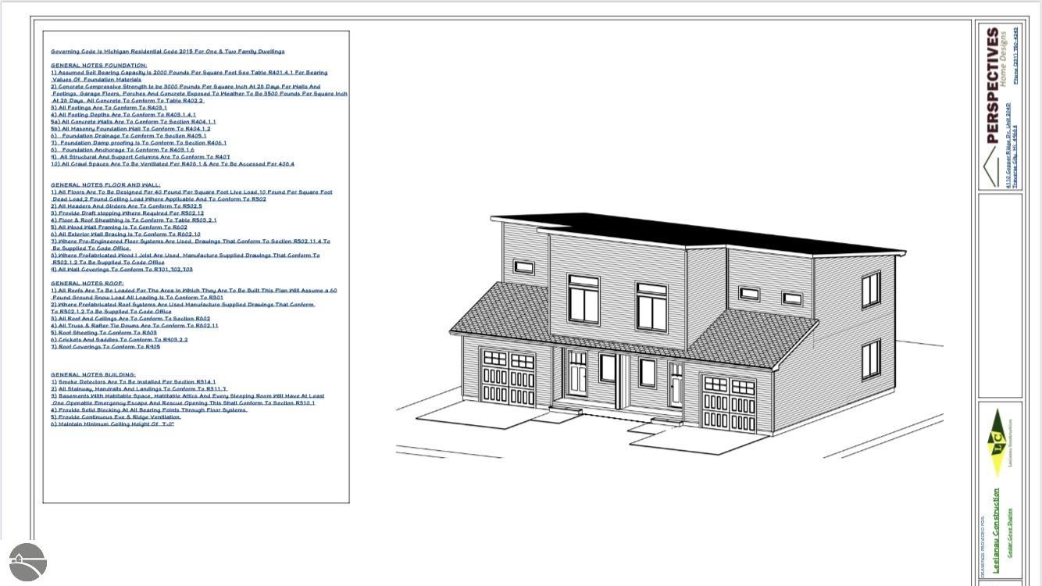Click the left garage door on the house
The image size is (1042, 586).
(x=509, y=378)
